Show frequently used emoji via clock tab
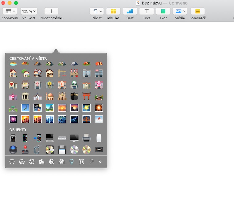 tap(12, 162)
